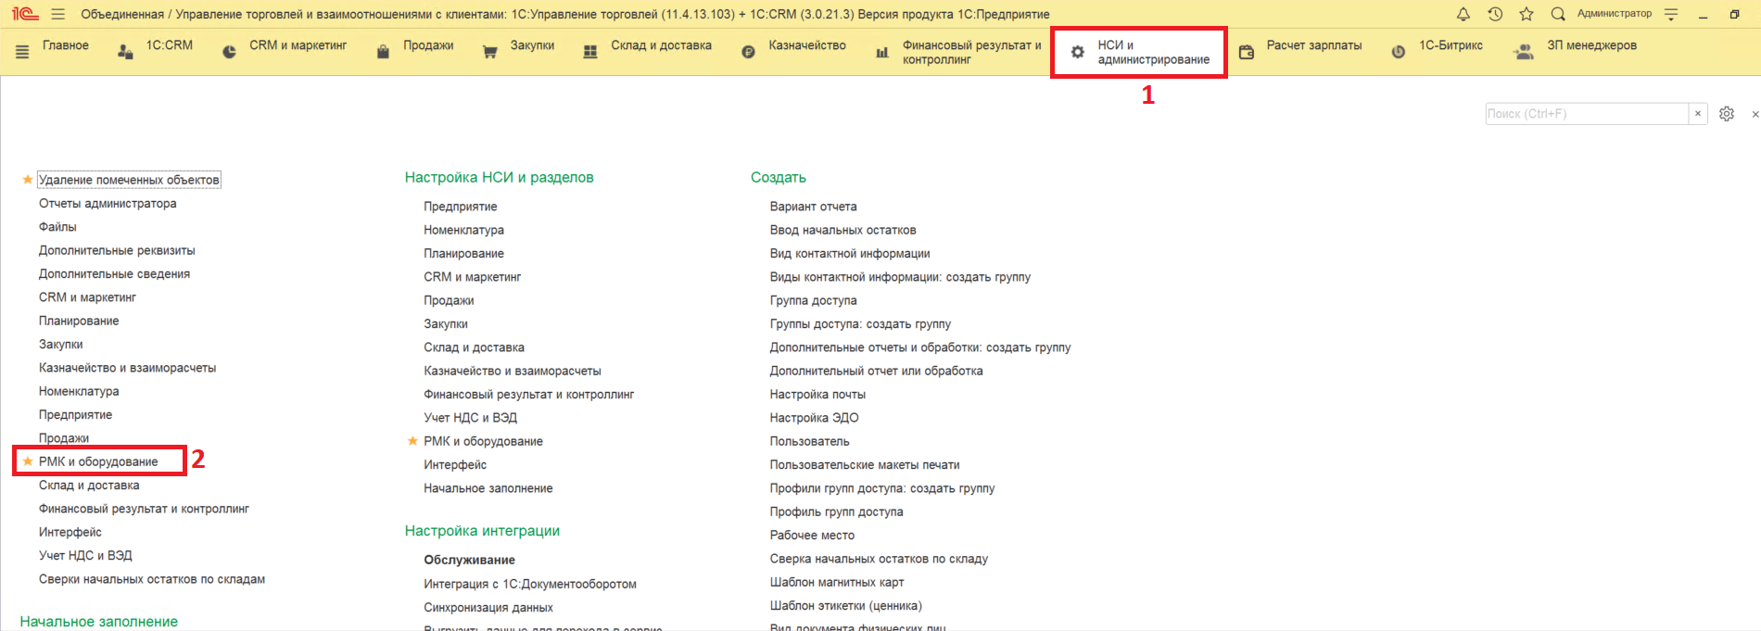1761x631 pixels.
Task: Switch to НСИ и администрирование section
Action: point(1140,53)
